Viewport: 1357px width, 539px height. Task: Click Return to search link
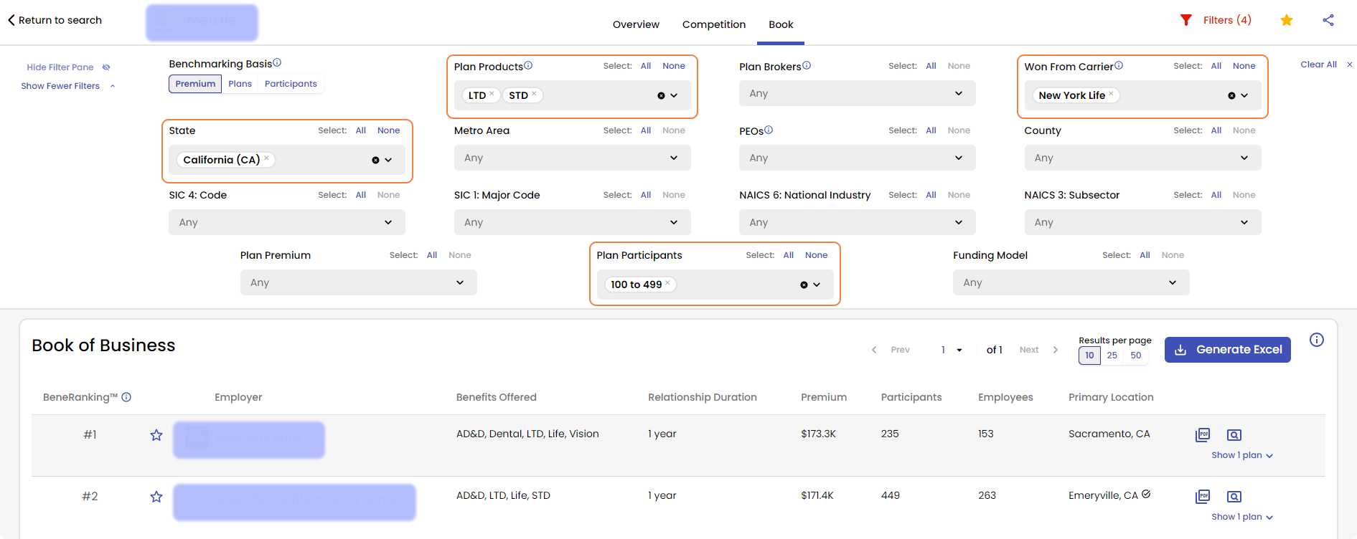pos(60,20)
